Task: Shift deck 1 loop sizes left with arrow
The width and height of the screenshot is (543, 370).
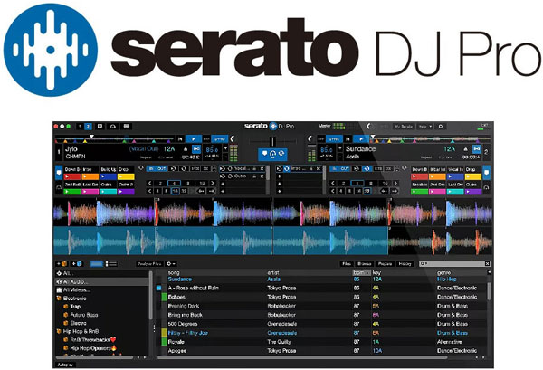Action: pyautogui.click(x=149, y=183)
